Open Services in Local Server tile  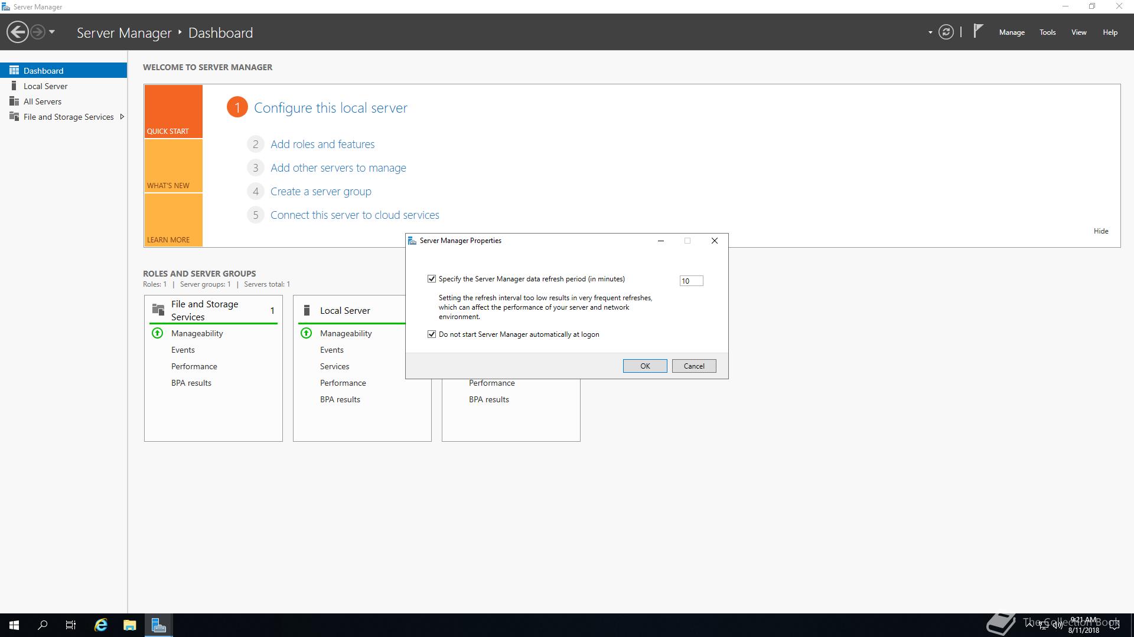tap(335, 366)
